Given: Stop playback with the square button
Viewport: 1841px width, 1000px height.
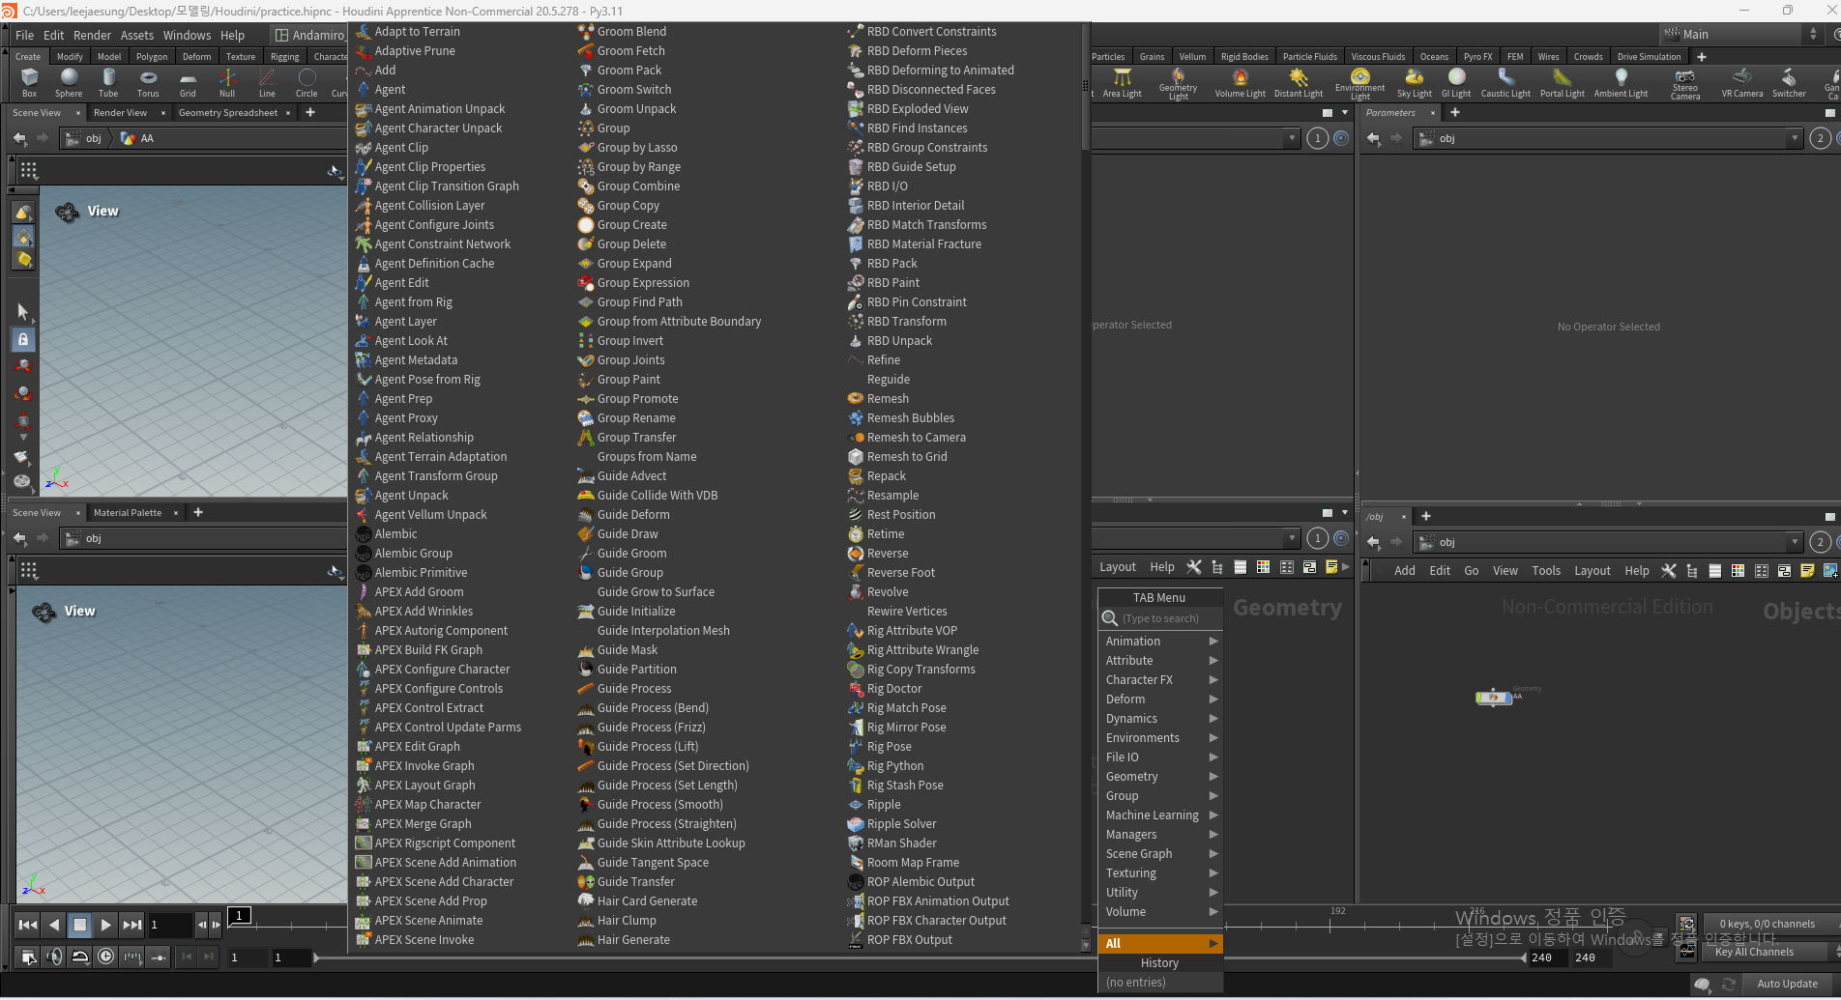Looking at the screenshot, I should 80,925.
